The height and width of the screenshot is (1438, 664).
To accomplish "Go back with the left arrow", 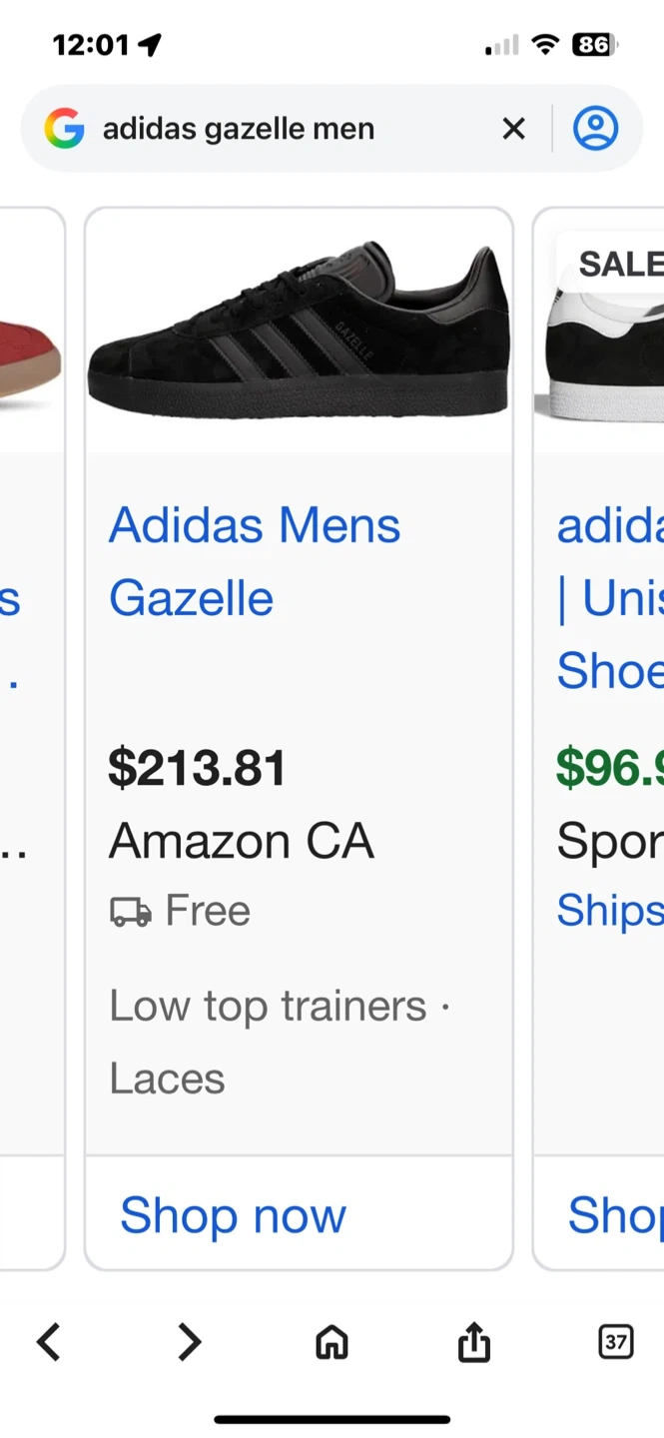I will pos(49,1342).
